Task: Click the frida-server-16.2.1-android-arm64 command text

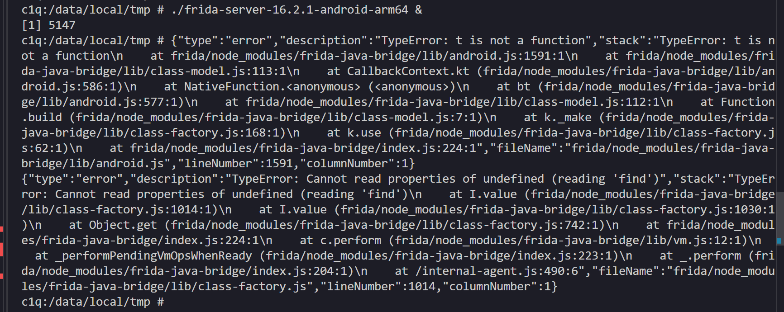Action: (x=290, y=9)
